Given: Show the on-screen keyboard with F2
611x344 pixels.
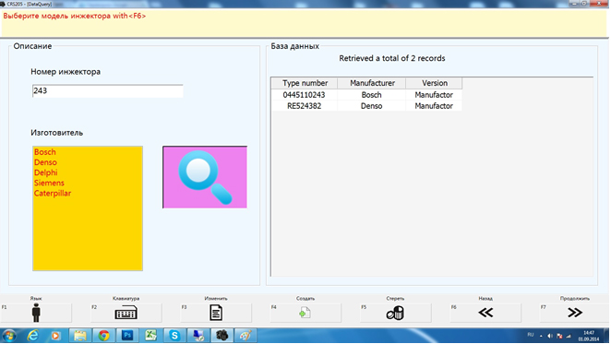Looking at the screenshot, I should pos(126,313).
